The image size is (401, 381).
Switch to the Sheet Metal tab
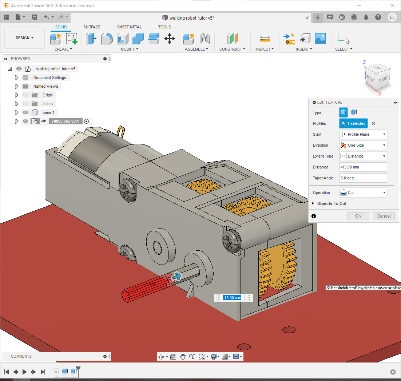coord(130,27)
